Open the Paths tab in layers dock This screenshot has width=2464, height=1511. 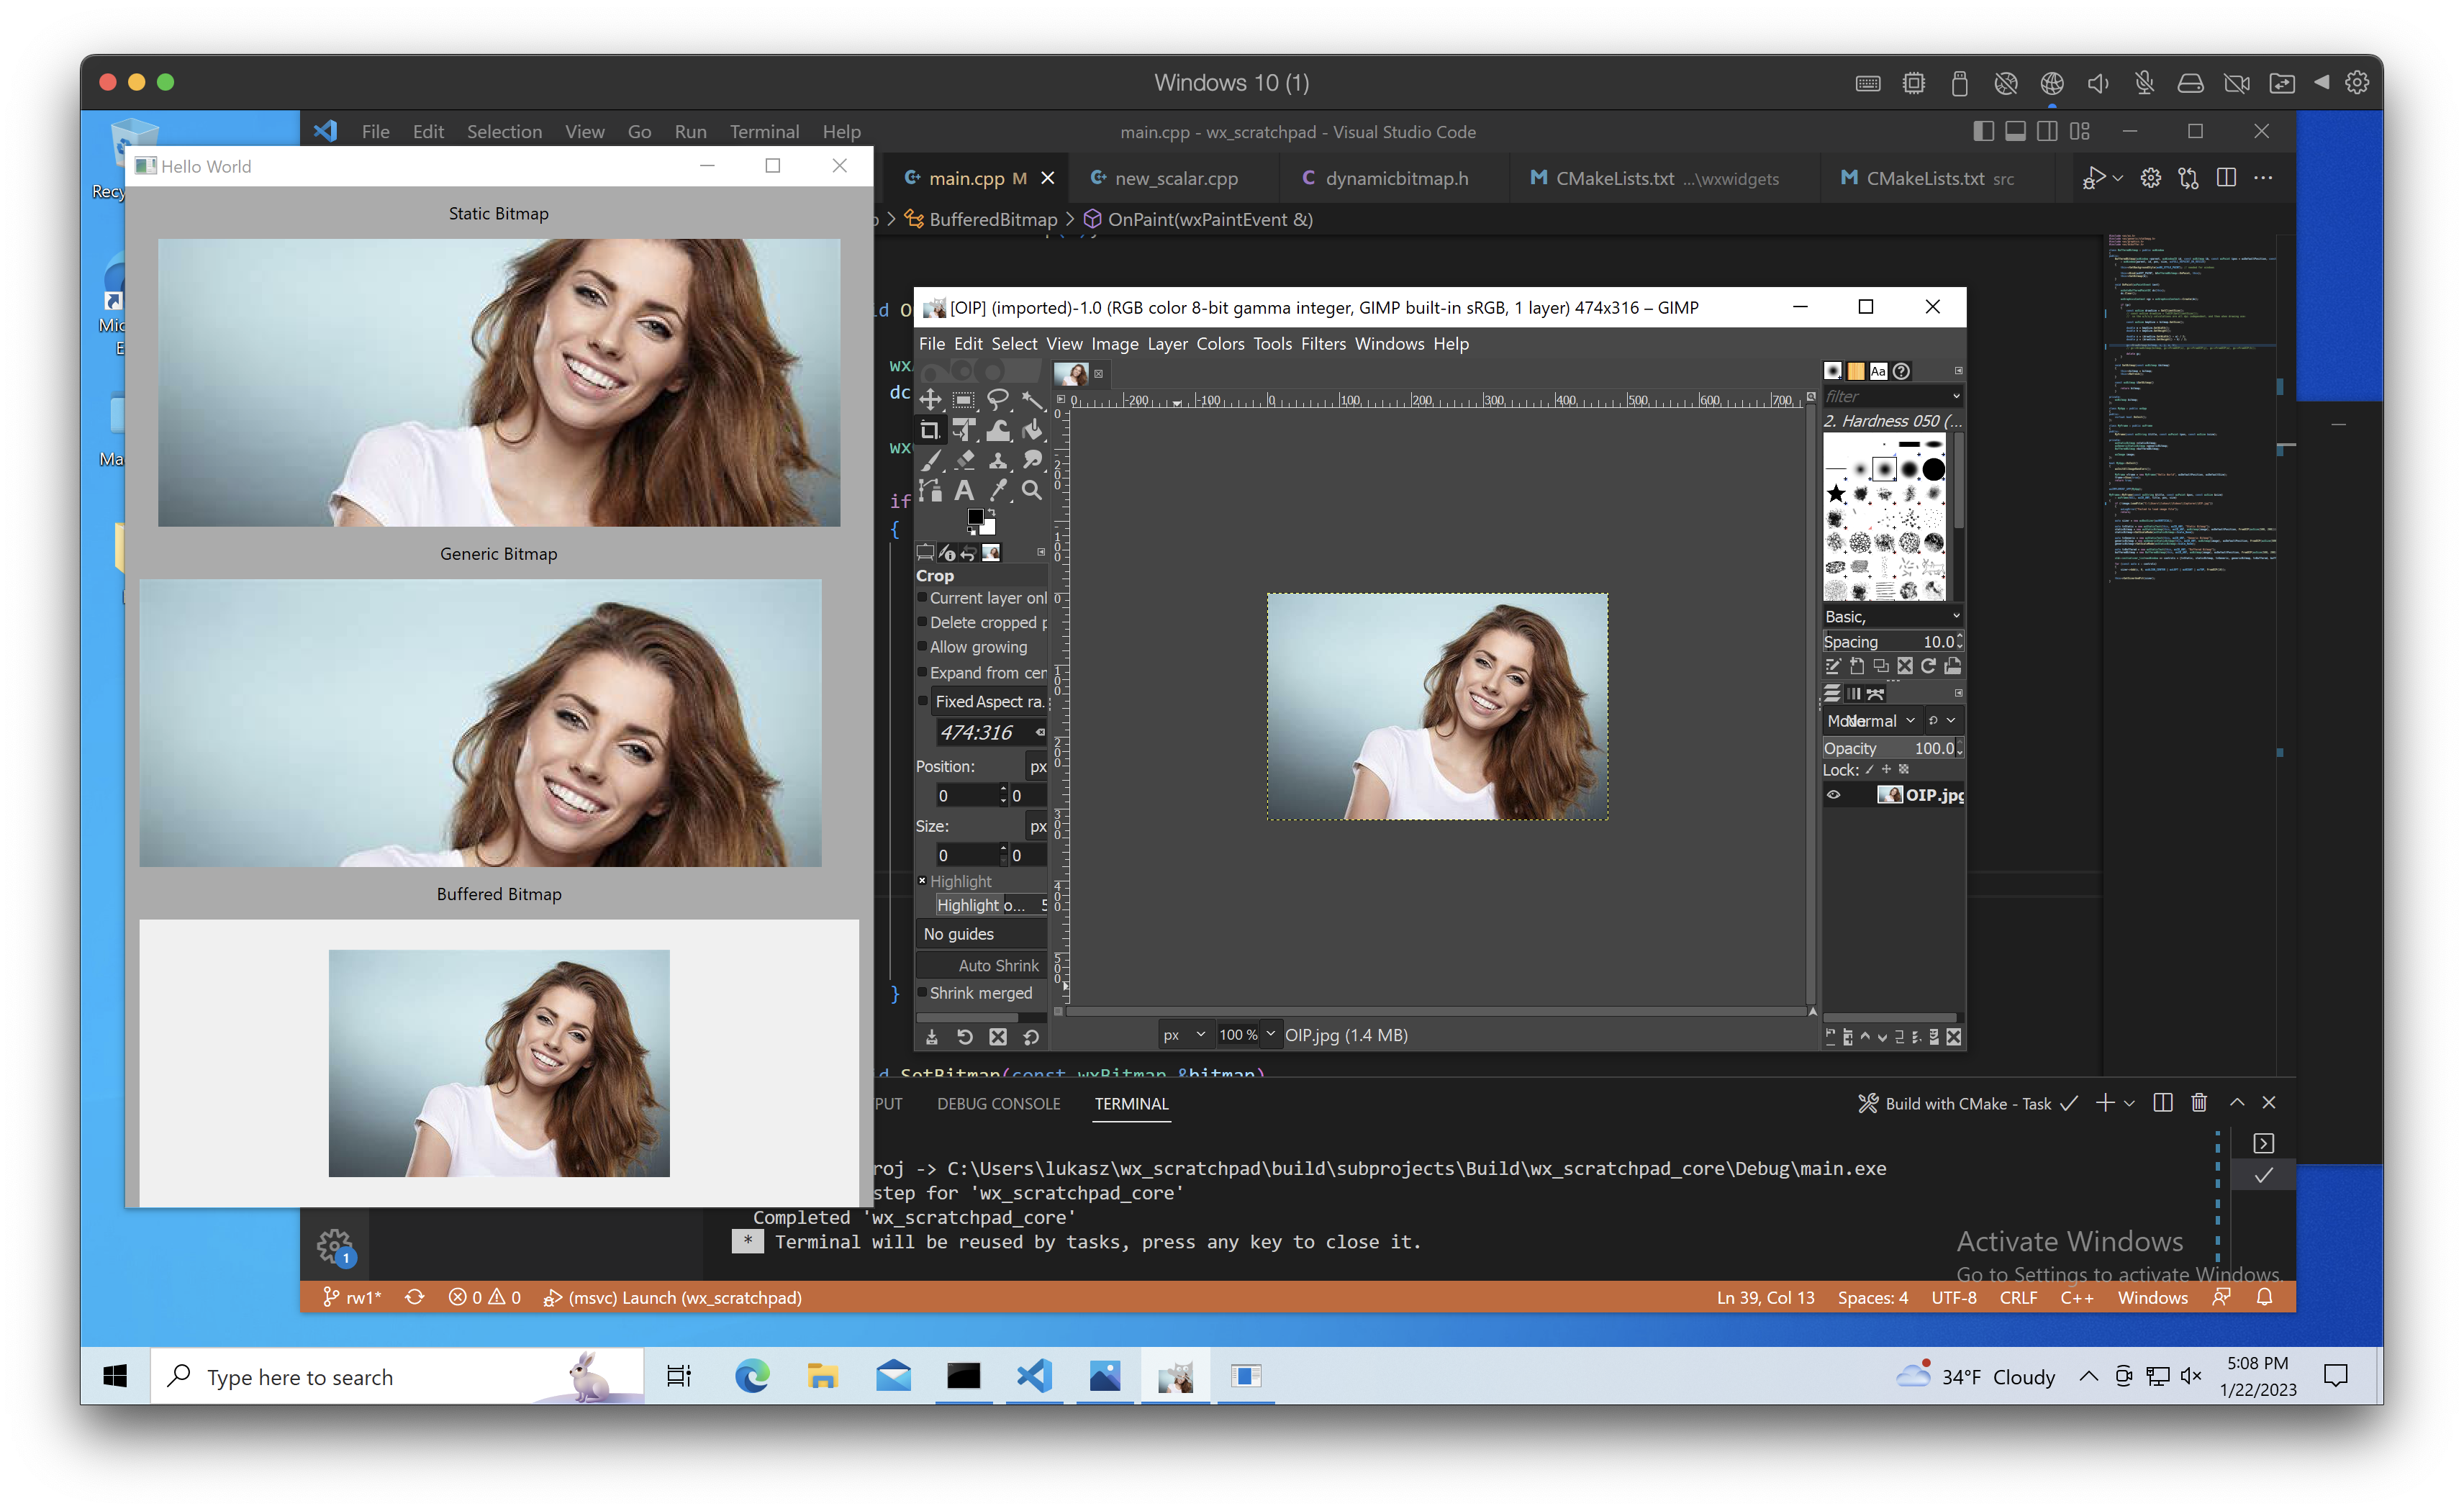point(1875,694)
